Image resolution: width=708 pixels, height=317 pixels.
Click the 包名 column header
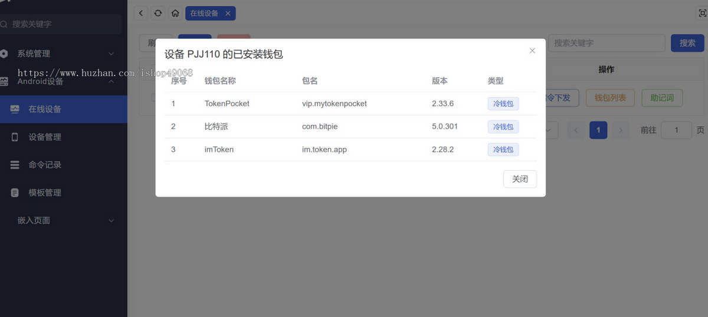tap(310, 81)
